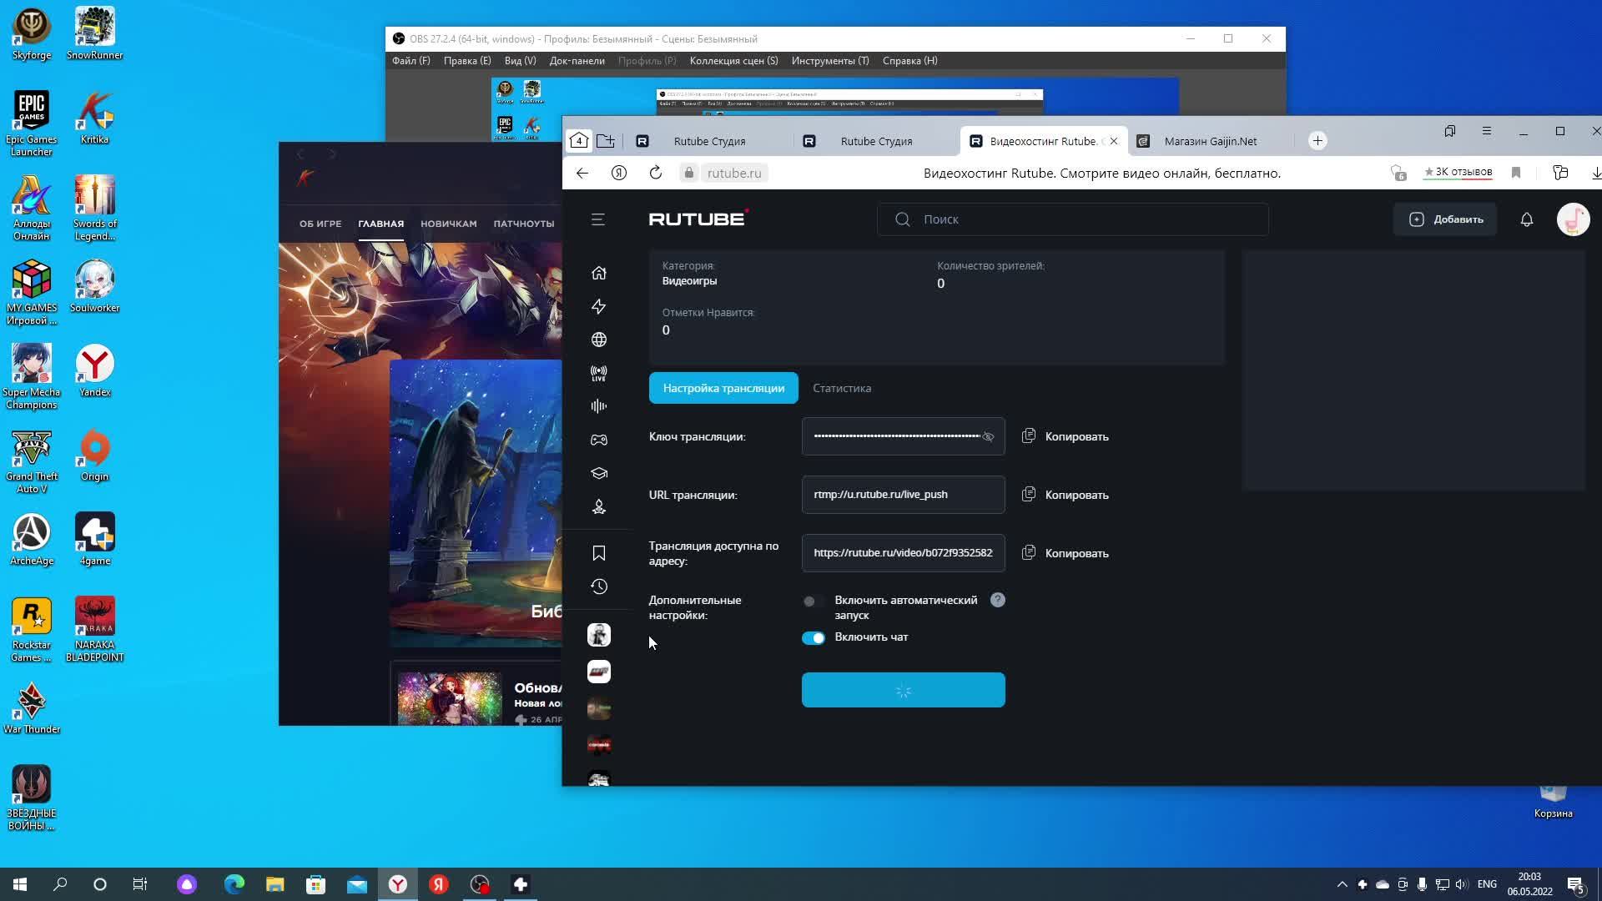Screen dimensions: 1602x901
Task: Click the globe sidebar icon
Action: click(x=598, y=340)
